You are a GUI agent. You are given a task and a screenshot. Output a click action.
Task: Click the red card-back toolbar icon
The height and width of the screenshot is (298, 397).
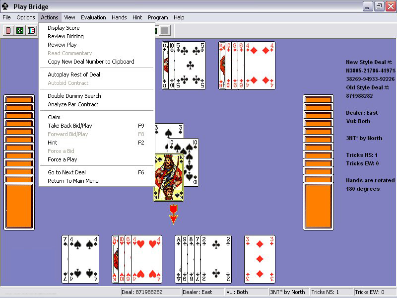[x=8, y=31]
